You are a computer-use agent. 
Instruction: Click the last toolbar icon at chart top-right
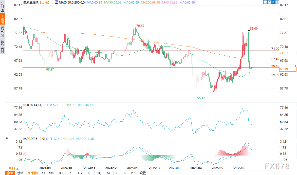click(x=277, y=2)
